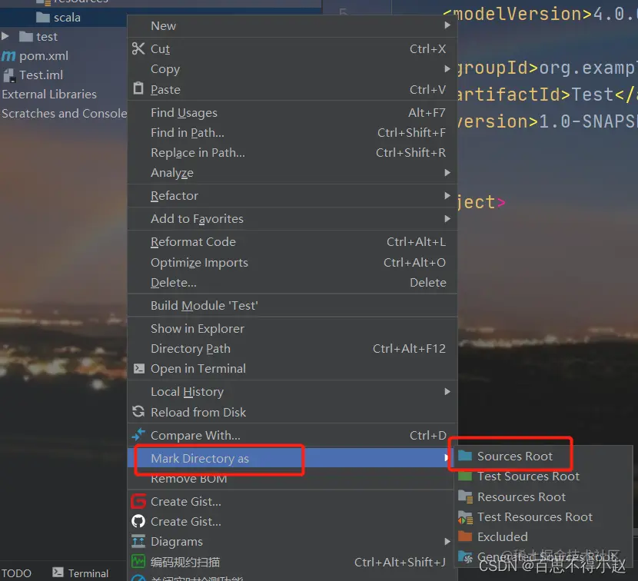Click the green 编码规约扫描 icon

pos(138,562)
